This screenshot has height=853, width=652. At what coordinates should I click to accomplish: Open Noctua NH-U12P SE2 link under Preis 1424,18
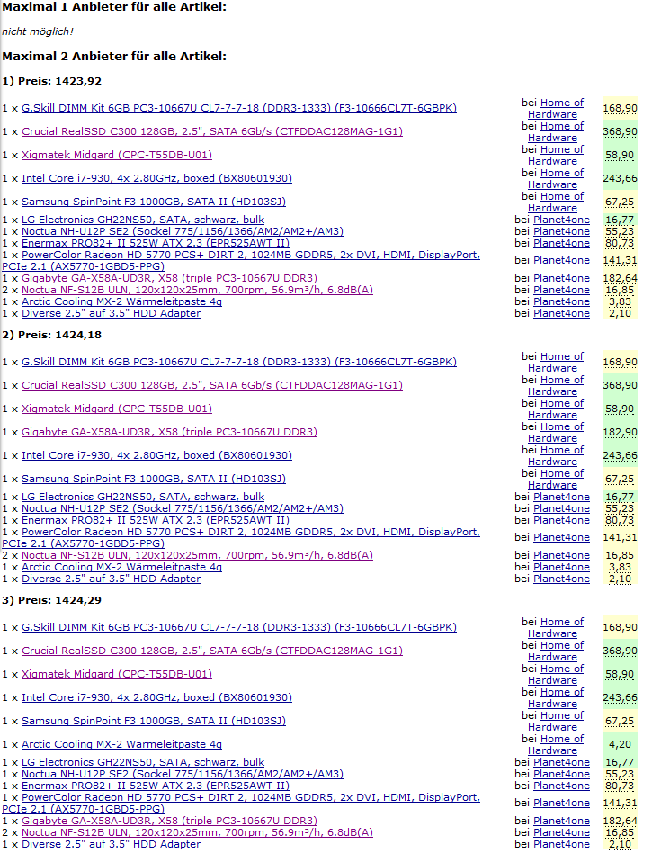pos(183,508)
